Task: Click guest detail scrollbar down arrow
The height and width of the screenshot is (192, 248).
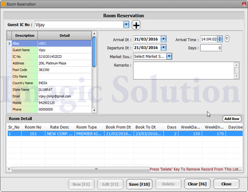Action: (94, 110)
